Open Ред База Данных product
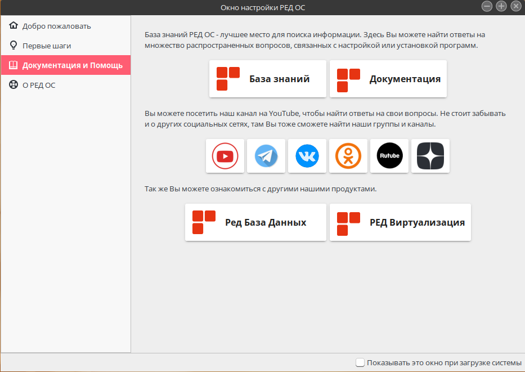 255,222
